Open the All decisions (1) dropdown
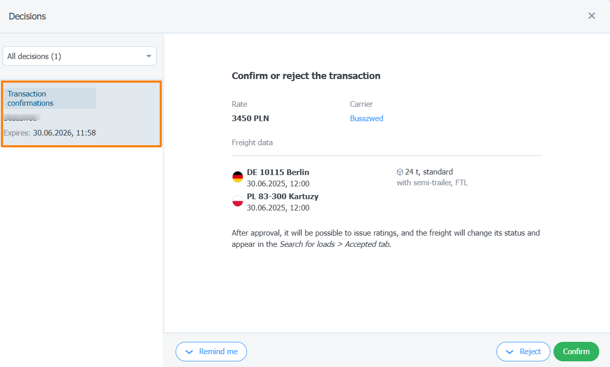Screen dimensions: 610x367 [80, 56]
